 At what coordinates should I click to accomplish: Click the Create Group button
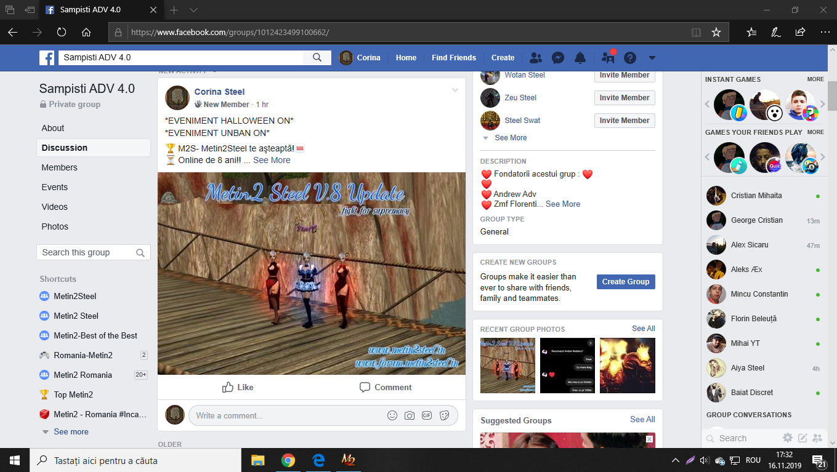click(626, 282)
